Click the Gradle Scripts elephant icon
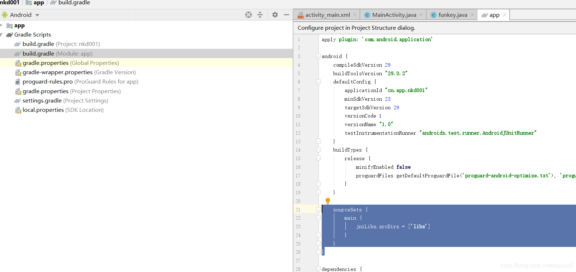Viewport: 576px width, 272px height. pyautogui.click(x=10, y=35)
